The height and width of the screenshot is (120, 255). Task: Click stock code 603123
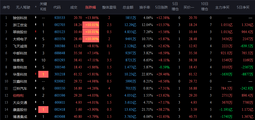pyautogui.click(x=60, y=32)
